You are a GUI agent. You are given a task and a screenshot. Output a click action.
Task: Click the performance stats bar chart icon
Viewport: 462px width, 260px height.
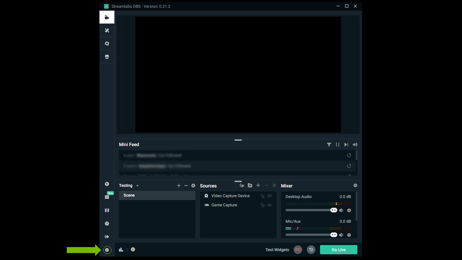(121, 250)
